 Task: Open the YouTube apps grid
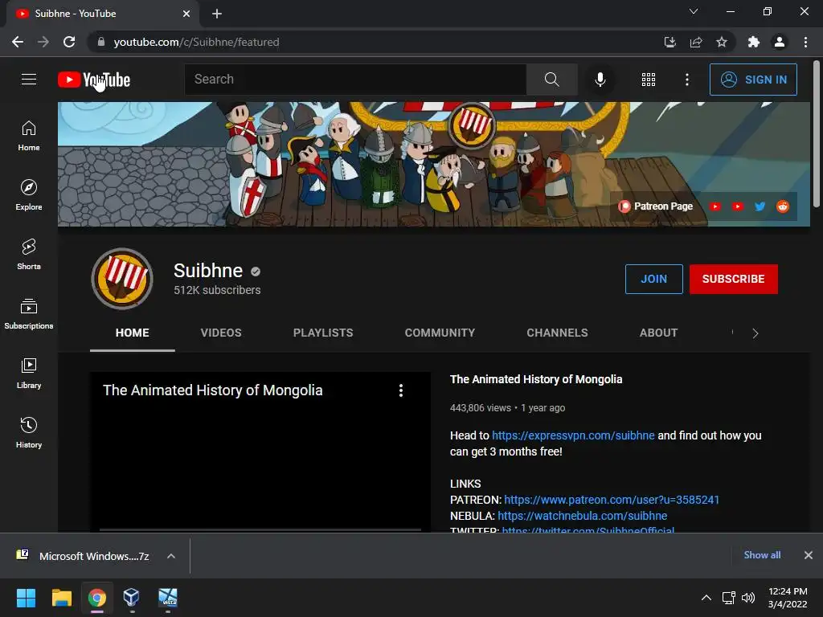pyautogui.click(x=649, y=80)
